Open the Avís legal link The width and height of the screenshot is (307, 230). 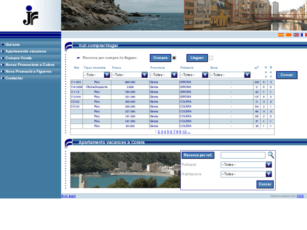(x=68, y=196)
